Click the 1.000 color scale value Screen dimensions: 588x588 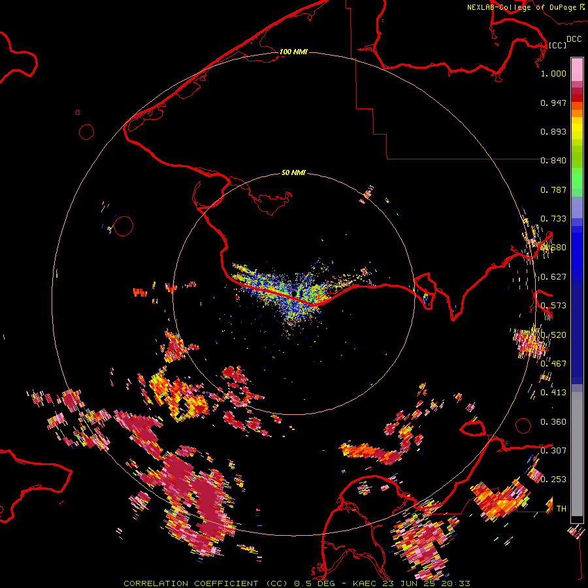[553, 73]
